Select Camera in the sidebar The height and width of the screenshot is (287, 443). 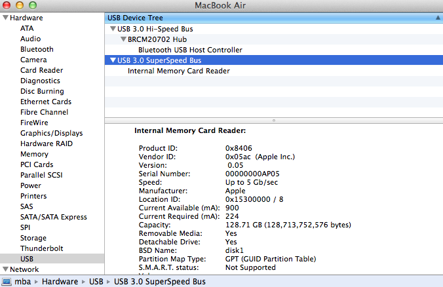pos(33,60)
